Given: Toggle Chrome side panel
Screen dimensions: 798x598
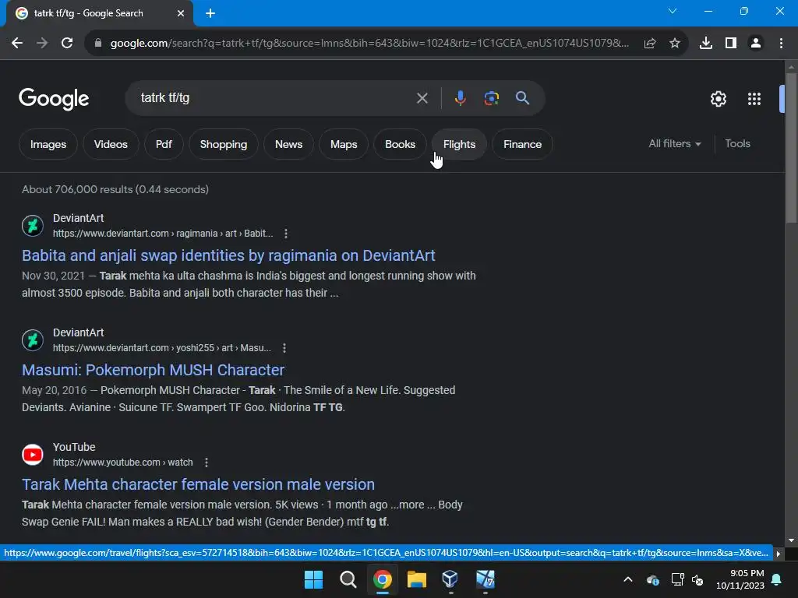Looking at the screenshot, I should [x=731, y=44].
